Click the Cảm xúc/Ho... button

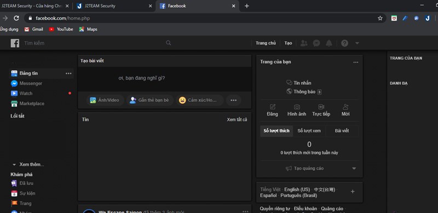tap(199, 100)
